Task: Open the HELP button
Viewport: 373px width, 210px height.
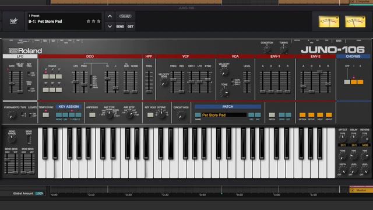Action: 320,115
